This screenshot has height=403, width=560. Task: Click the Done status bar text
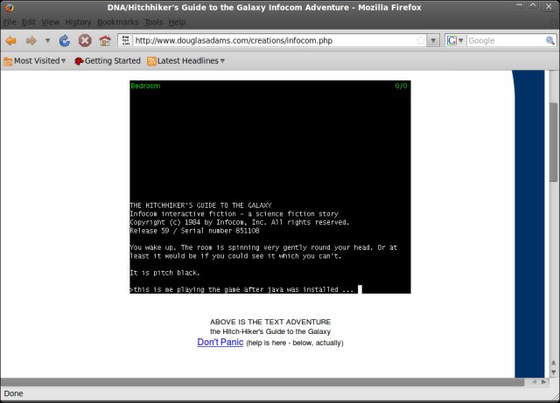(x=14, y=393)
